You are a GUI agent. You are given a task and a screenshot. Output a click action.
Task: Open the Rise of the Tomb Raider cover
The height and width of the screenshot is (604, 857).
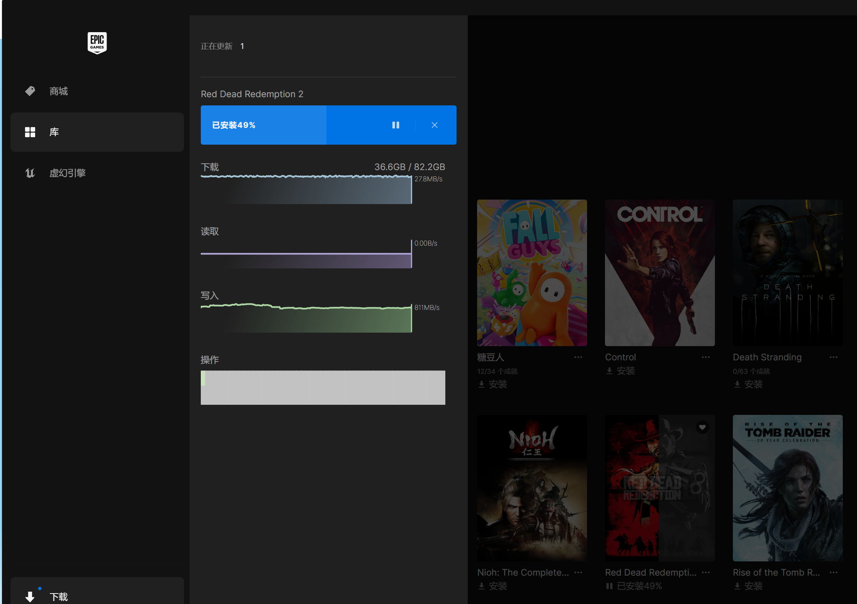[x=788, y=488]
